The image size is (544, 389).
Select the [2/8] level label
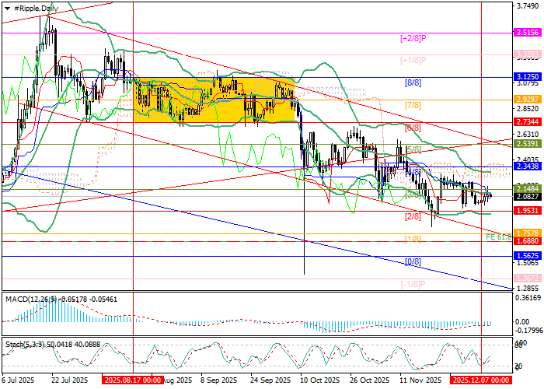(x=412, y=216)
